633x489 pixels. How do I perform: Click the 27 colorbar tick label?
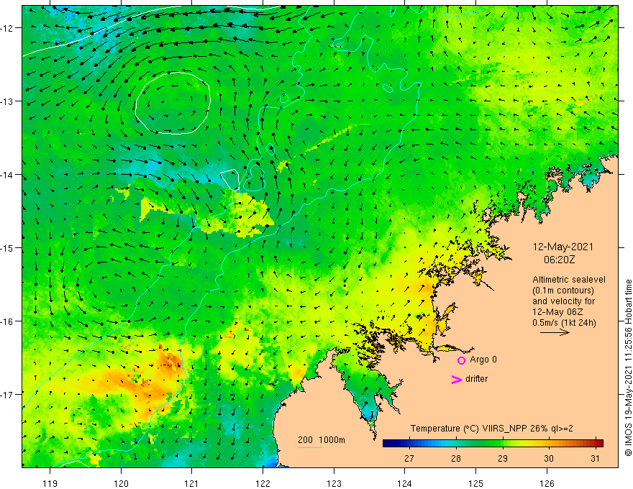tap(409, 458)
